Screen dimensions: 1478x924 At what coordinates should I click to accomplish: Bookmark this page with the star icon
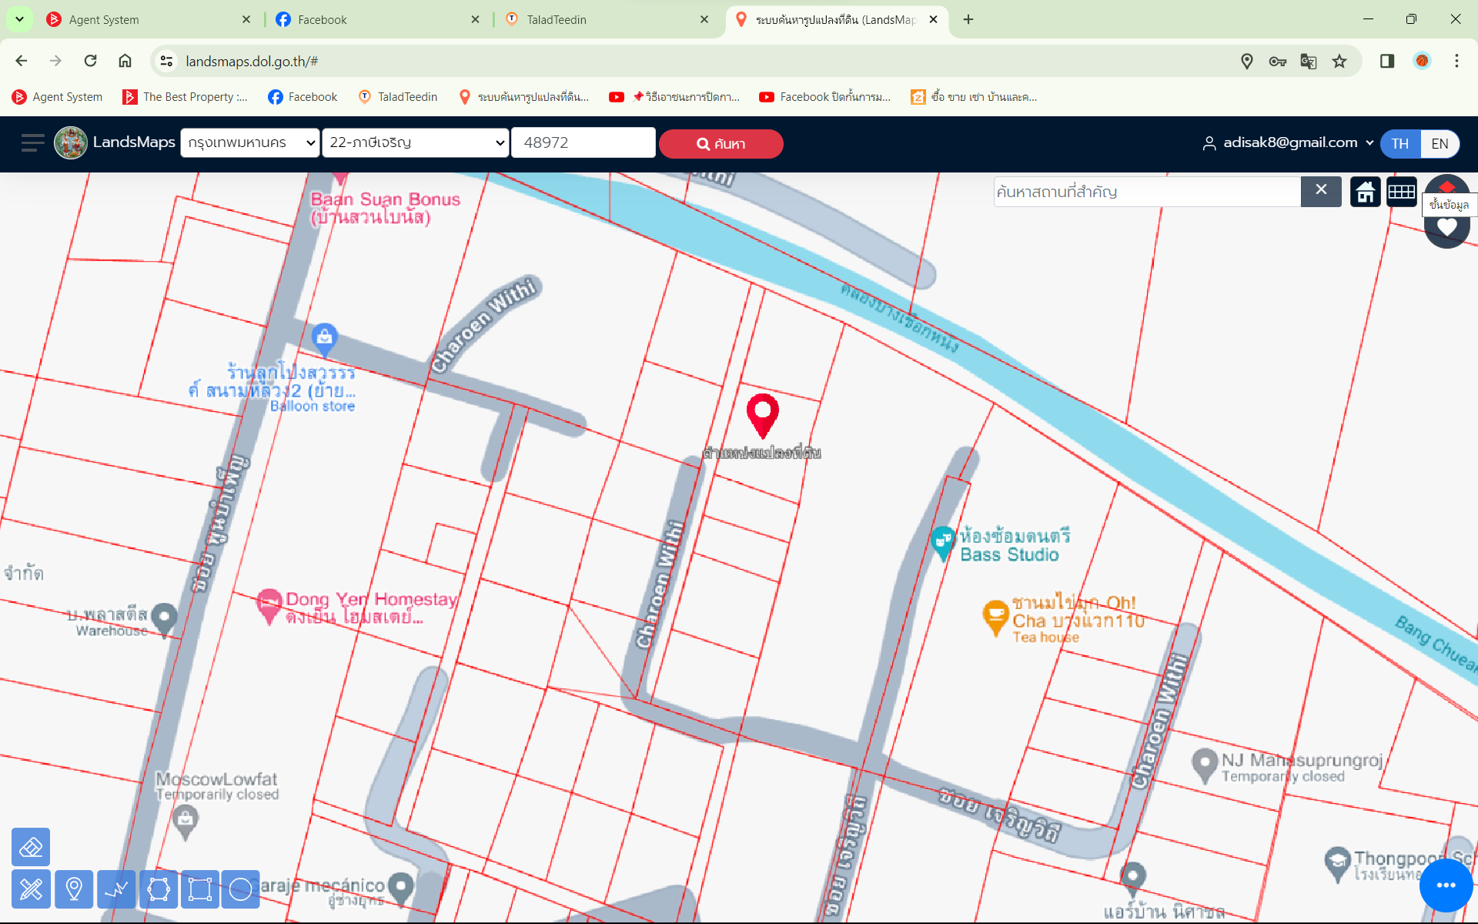(1339, 61)
